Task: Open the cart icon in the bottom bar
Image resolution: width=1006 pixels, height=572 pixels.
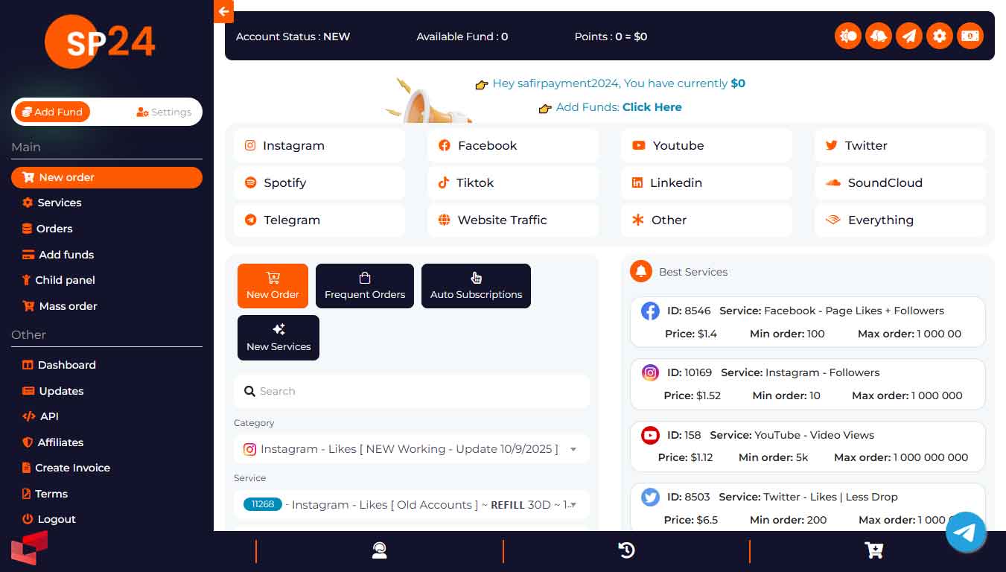Action: click(x=873, y=550)
